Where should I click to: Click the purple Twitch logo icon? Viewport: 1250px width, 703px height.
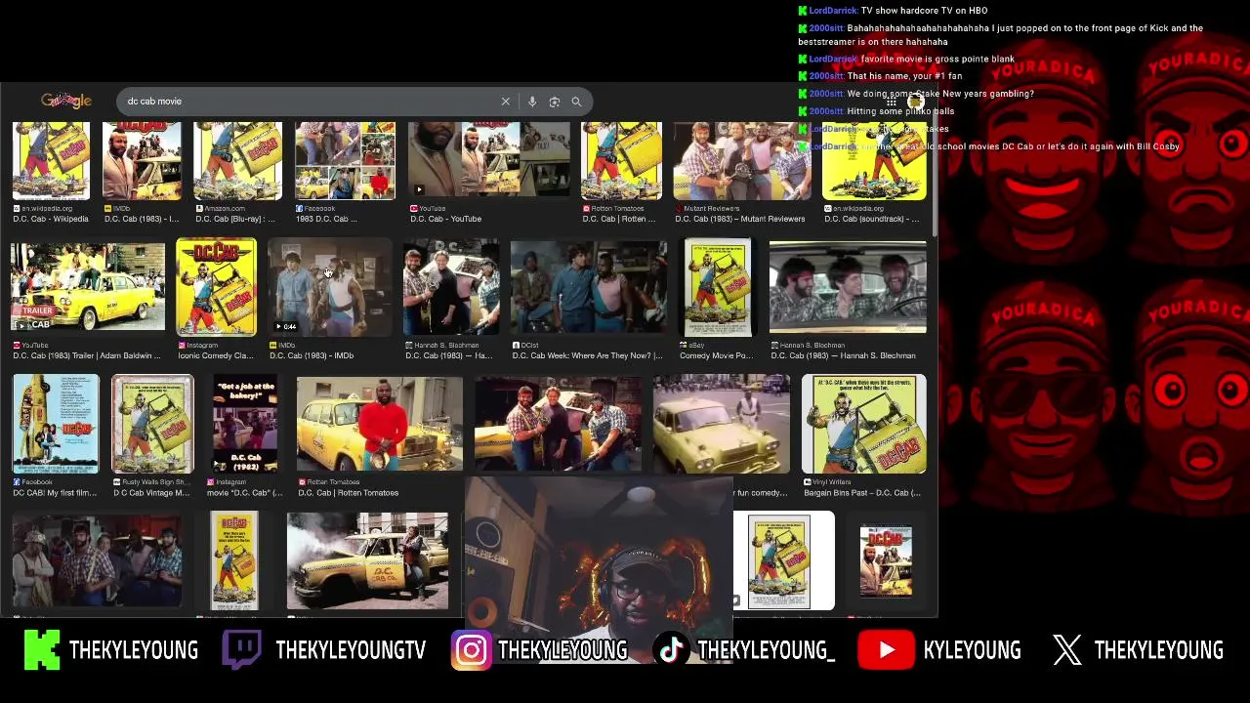pos(242,650)
